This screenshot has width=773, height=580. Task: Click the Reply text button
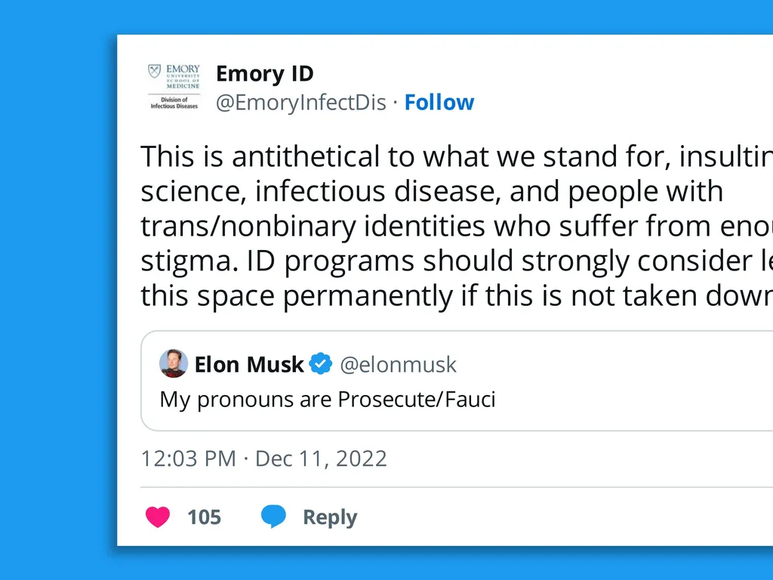coord(329,517)
